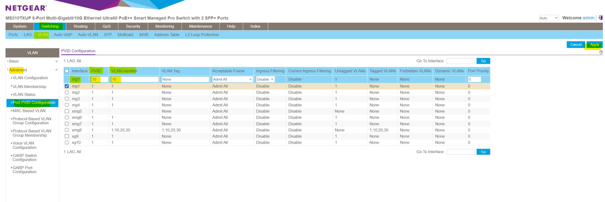The width and height of the screenshot is (605, 202).
Task: Open VLAN Membership in the sidebar
Action: coord(29,87)
